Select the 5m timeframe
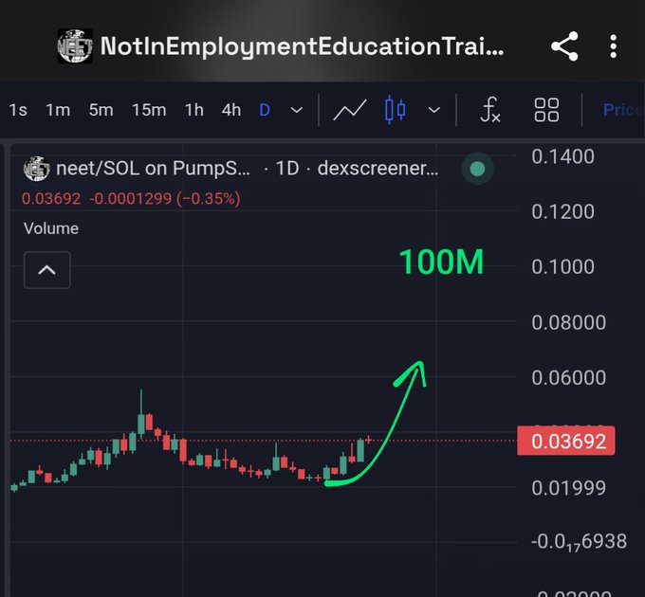Image resolution: width=645 pixels, height=597 pixels. (101, 110)
